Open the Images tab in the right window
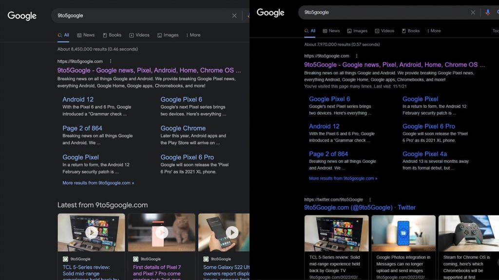499x280 pixels. tap(357, 31)
